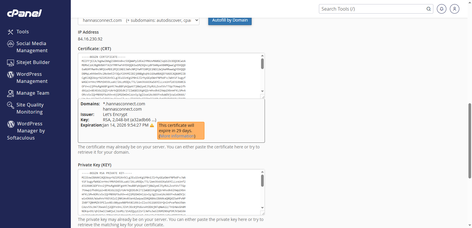Click the page vertical scrollbar thumb
Image resolution: width=472 pixels, height=228 pixels.
point(470,140)
